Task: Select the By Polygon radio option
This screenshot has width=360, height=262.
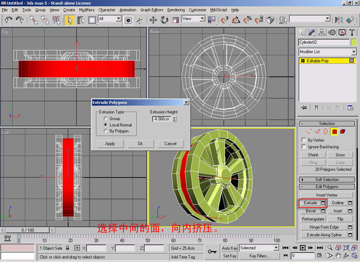Action: coord(105,131)
